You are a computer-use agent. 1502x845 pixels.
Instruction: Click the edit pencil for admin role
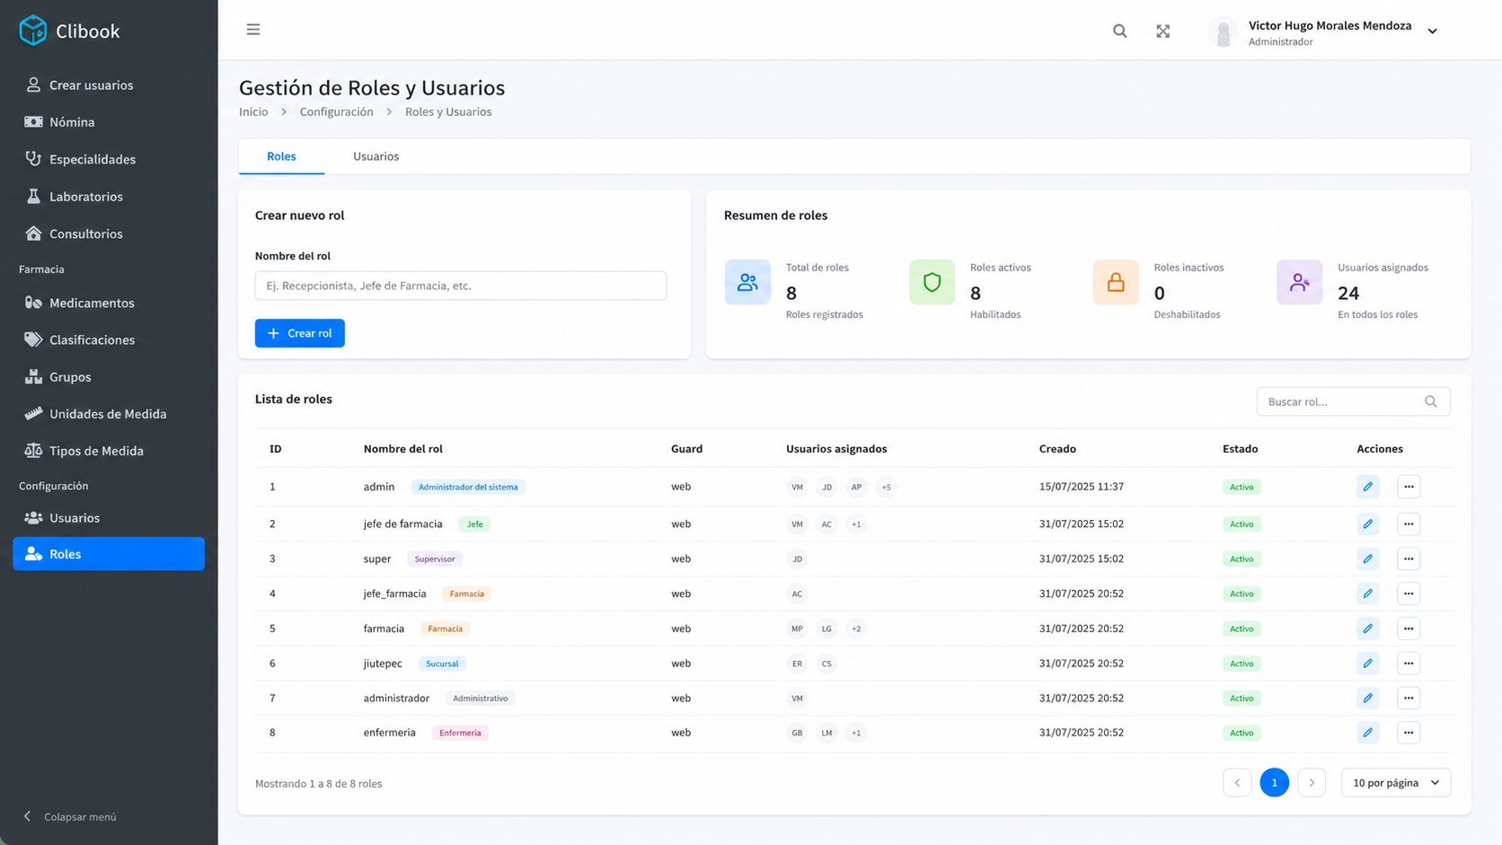1367,487
